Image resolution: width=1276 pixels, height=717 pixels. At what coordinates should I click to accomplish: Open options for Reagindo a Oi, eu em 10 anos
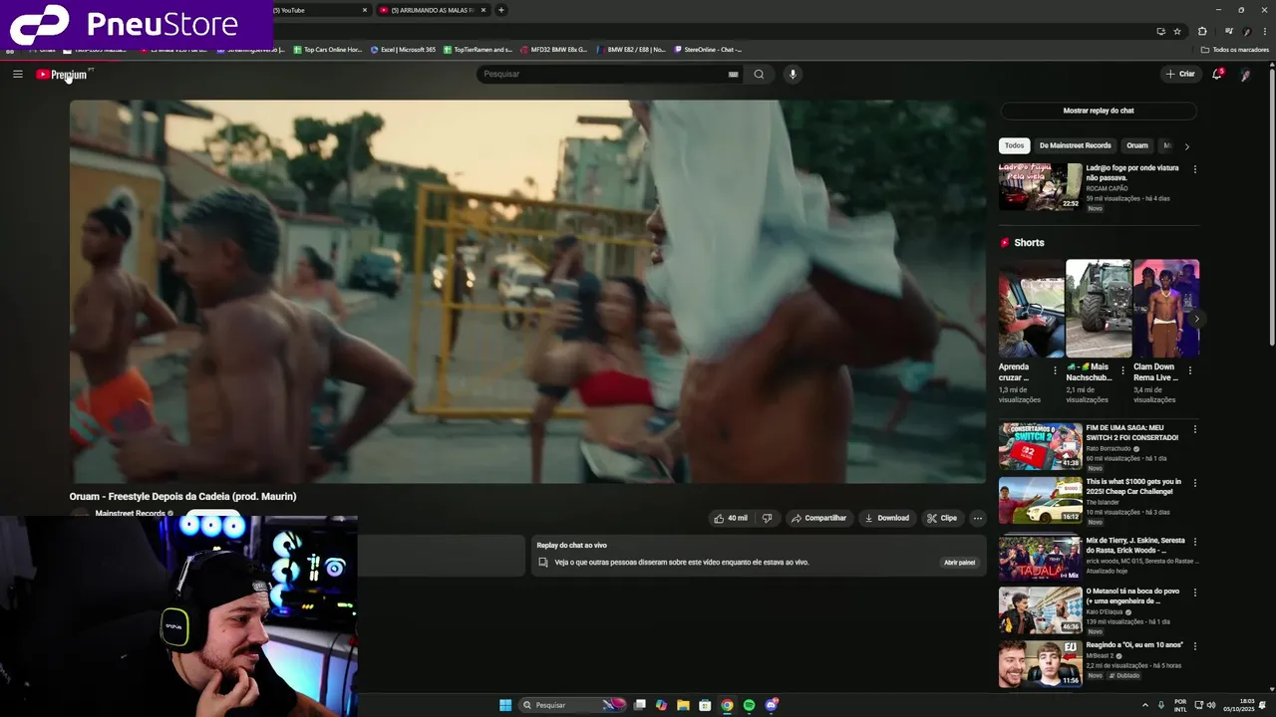tap(1194, 646)
